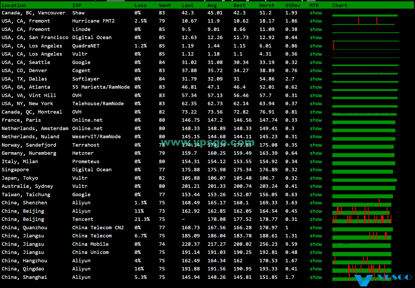Click the Avg column header
415x288 pixels.
(x=212, y=6)
